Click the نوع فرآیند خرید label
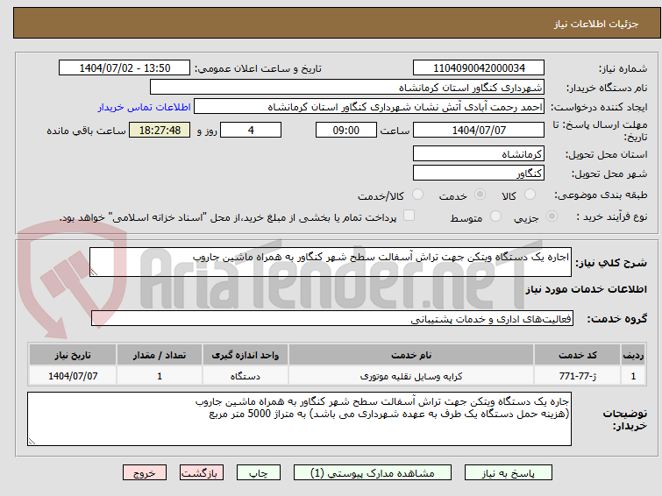The width and height of the screenshot is (662, 496). click(612, 216)
